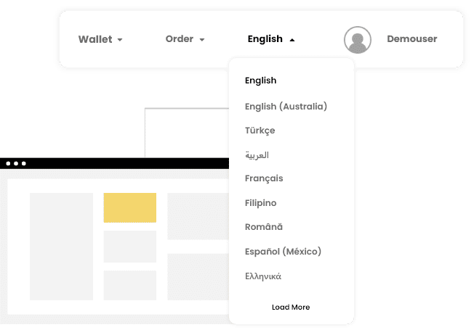
Task: Click the first dot in window bar
Action: (8, 164)
